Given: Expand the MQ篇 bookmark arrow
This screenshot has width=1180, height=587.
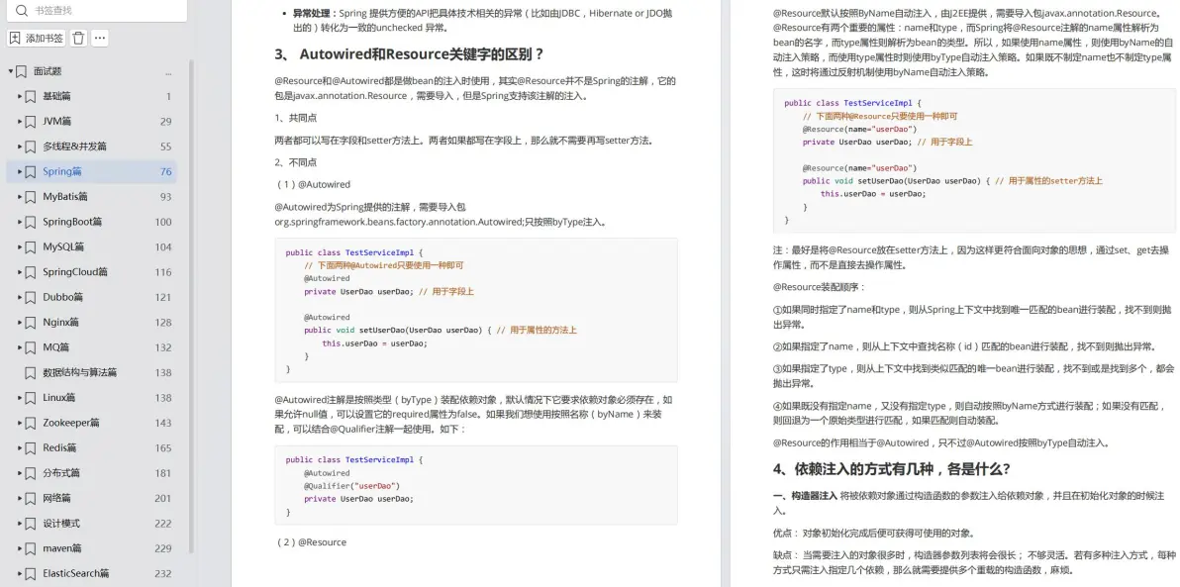Looking at the screenshot, I should [20, 347].
